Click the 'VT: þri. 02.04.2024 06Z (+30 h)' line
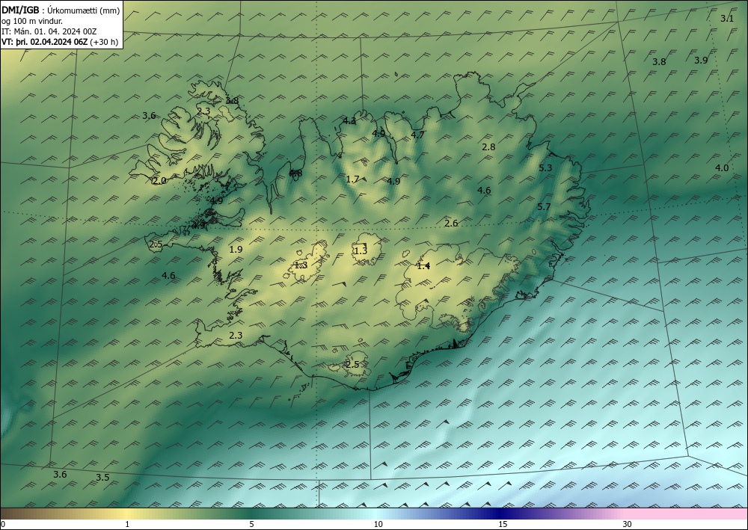 click(x=60, y=42)
